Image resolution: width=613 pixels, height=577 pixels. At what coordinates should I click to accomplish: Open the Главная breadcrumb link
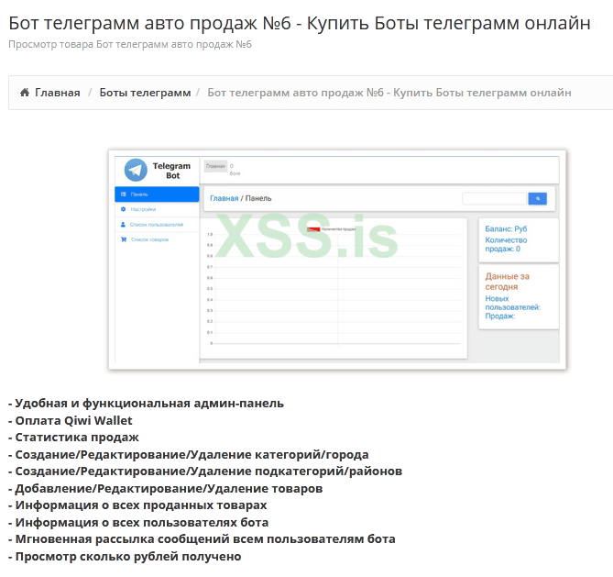[58, 93]
